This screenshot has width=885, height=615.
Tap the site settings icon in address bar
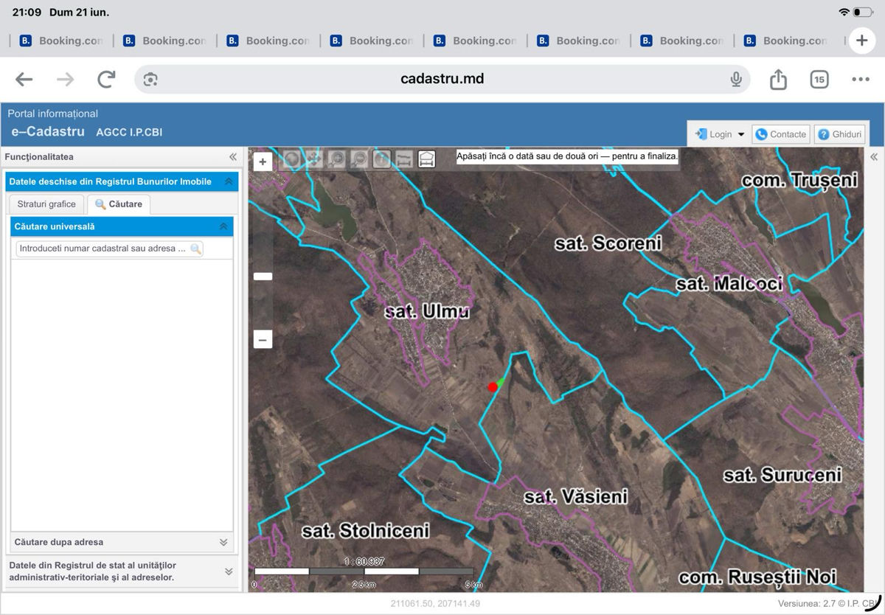[x=150, y=80]
